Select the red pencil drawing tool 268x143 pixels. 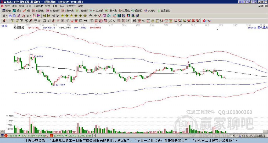click(4, 21)
